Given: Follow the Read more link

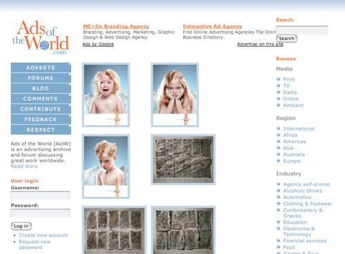Looking at the screenshot, I should pos(24,166).
